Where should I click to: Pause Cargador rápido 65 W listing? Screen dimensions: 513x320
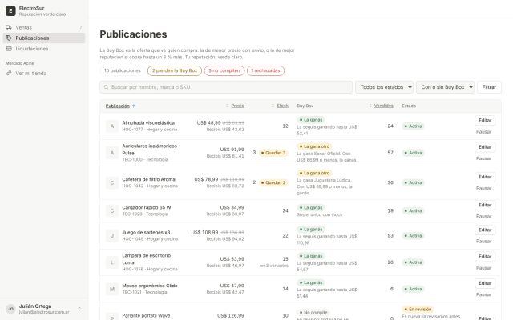point(483,216)
